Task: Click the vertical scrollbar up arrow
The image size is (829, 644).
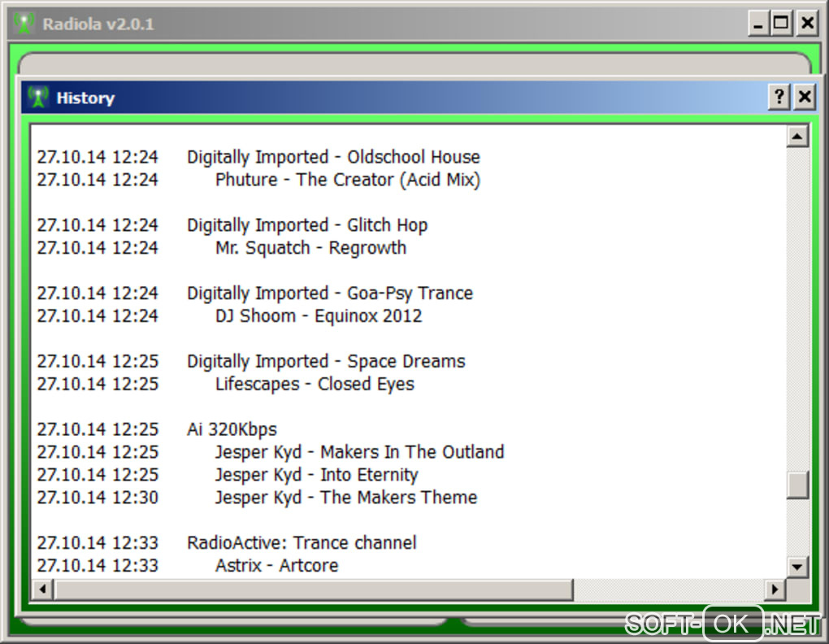Action: pos(797,137)
